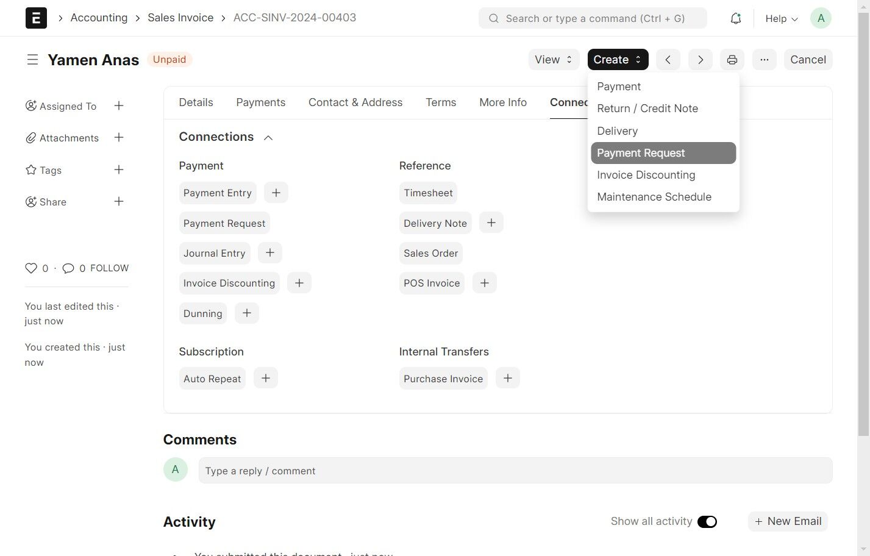
Task: Add an Assigned To user
Action: point(119,106)
